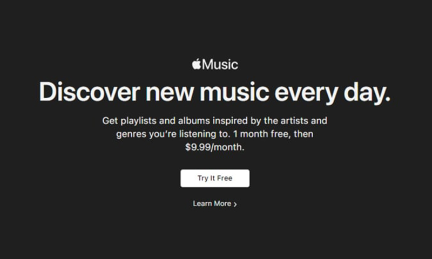Click the Music wordmark beside the Apple logo
The image size is (432, 259).
click(x=220, y=65)
